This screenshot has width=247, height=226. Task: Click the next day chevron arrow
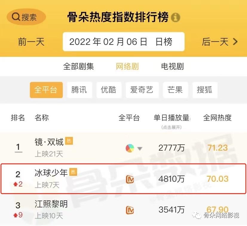pos(235,42)
